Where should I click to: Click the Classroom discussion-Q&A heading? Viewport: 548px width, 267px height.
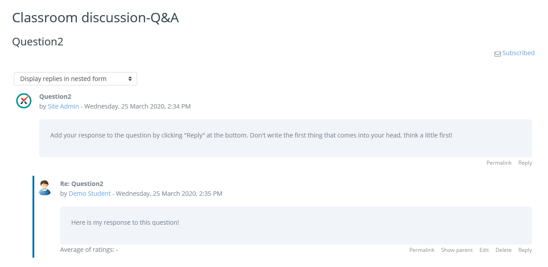tap(95, 18)
